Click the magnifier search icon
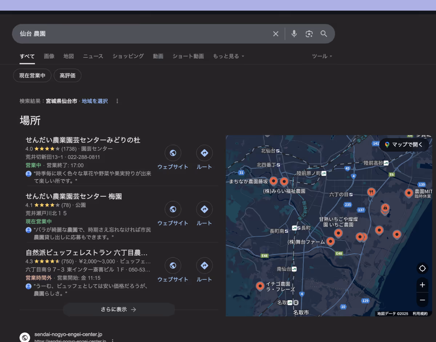This screenshot has height=342, width=436. coord(324,34)
